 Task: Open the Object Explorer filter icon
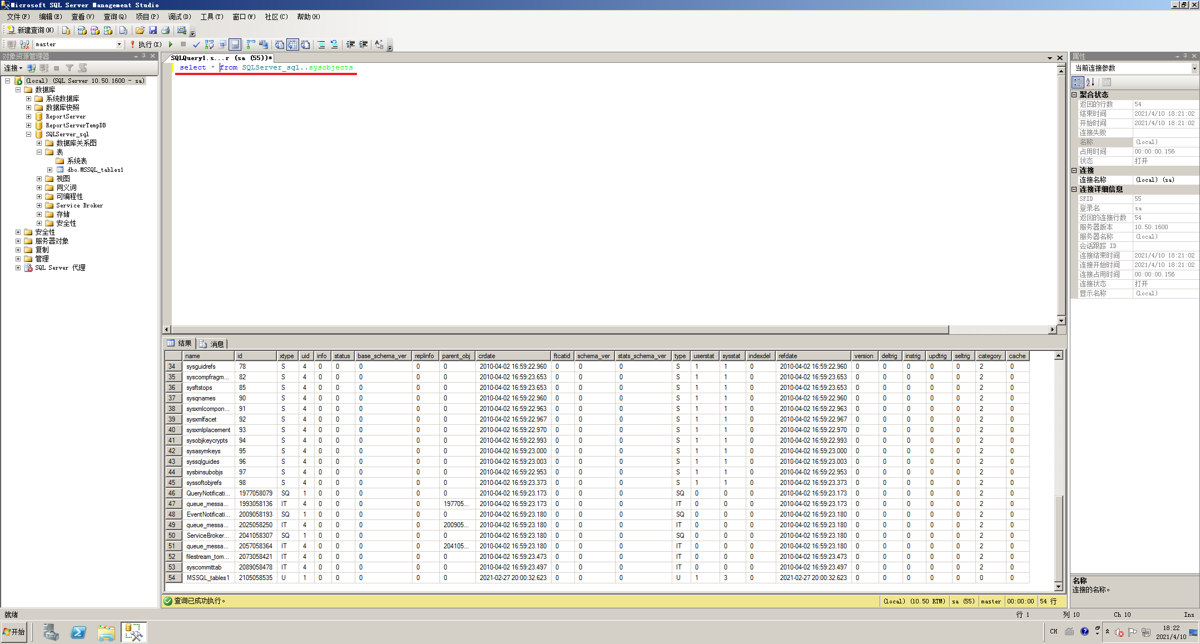(70, 68)
